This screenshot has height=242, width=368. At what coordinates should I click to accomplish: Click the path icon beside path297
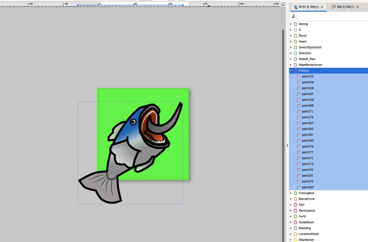point(298,135)
